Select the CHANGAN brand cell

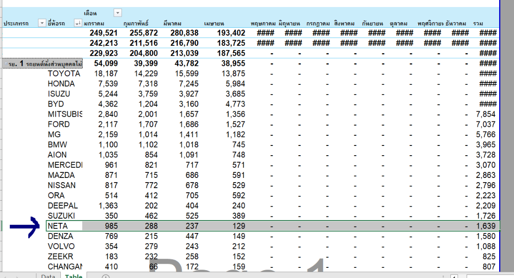tap(65, 266)
